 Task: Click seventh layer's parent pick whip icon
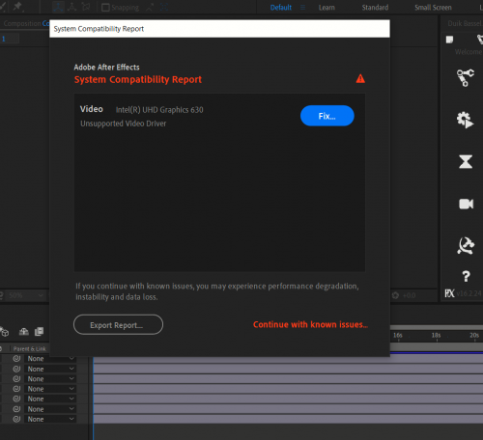coord(16,419)
